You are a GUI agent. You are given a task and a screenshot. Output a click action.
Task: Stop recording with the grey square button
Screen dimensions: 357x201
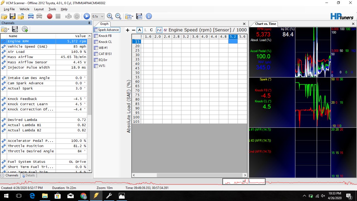pyautogui.click(x=58, y=16)
